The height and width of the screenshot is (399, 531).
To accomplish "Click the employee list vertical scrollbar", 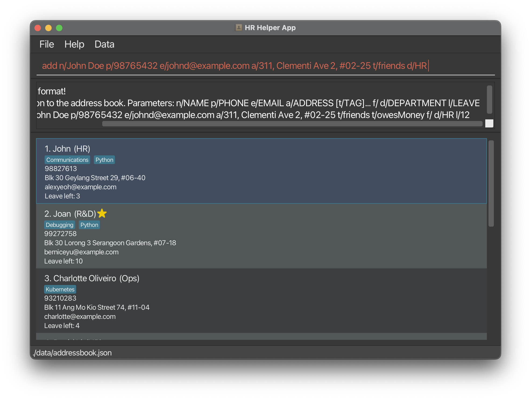I will pyautogui.click(x=491, y=183).
